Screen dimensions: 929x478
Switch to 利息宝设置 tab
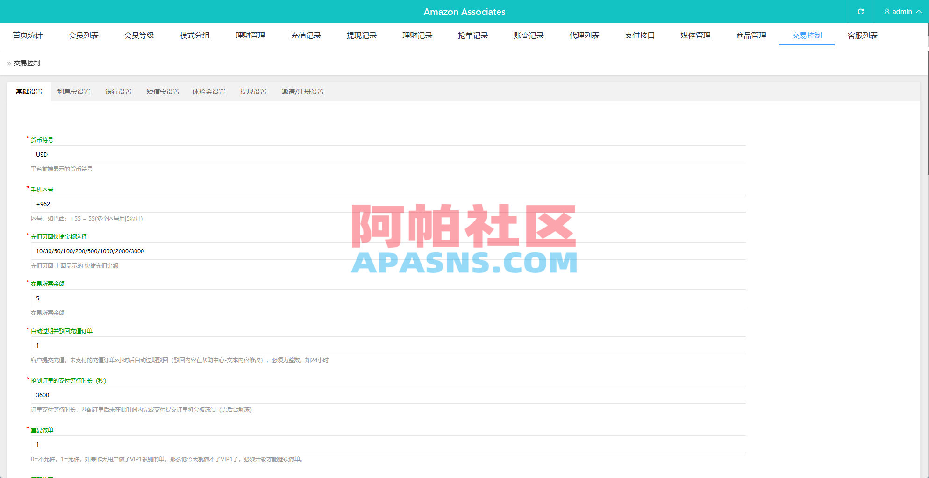[74, 92]
